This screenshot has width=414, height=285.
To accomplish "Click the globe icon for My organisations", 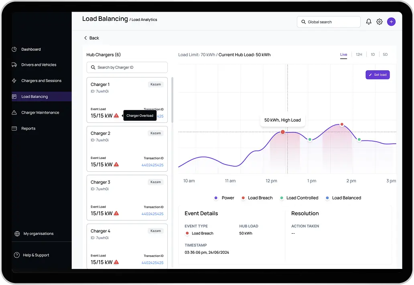I will pos(17,234).
